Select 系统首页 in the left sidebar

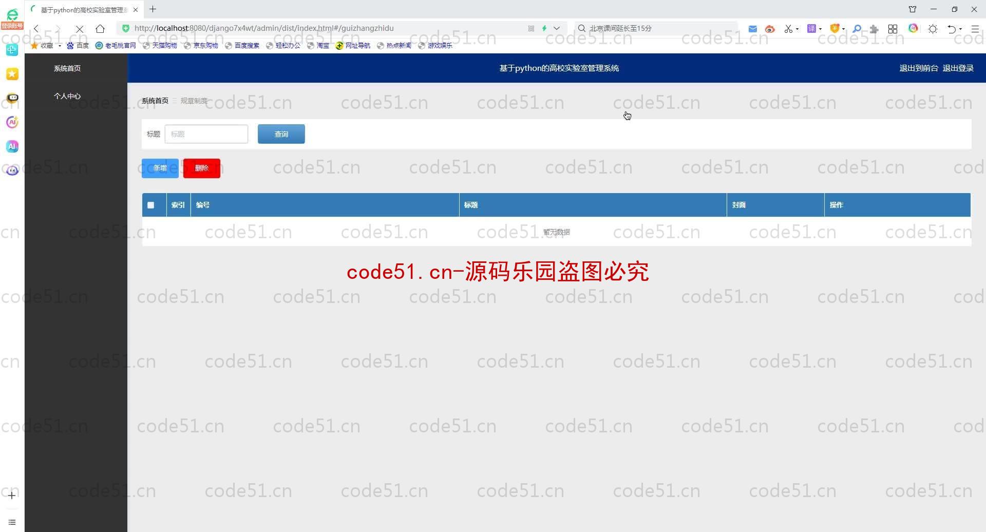67,68
